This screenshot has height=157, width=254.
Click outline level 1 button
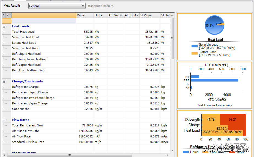pos(4,15)
